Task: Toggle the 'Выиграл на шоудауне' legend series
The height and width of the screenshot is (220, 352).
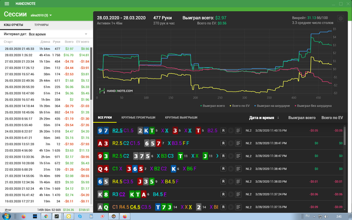Action: pos(272,106)
